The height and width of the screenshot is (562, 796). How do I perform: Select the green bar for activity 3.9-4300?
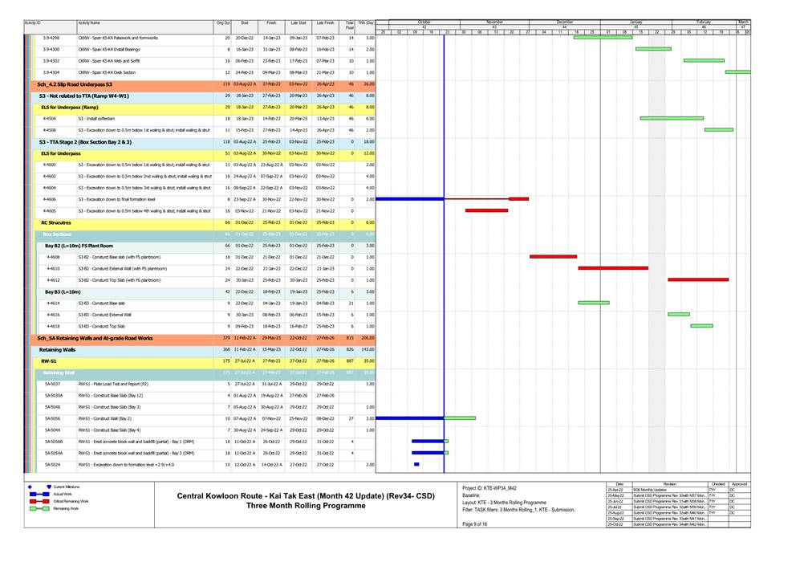tap(652, 49)
